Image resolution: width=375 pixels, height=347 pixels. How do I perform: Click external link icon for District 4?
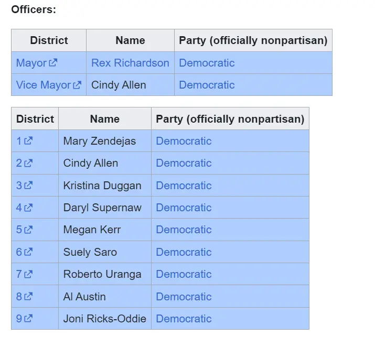(28, 208)
